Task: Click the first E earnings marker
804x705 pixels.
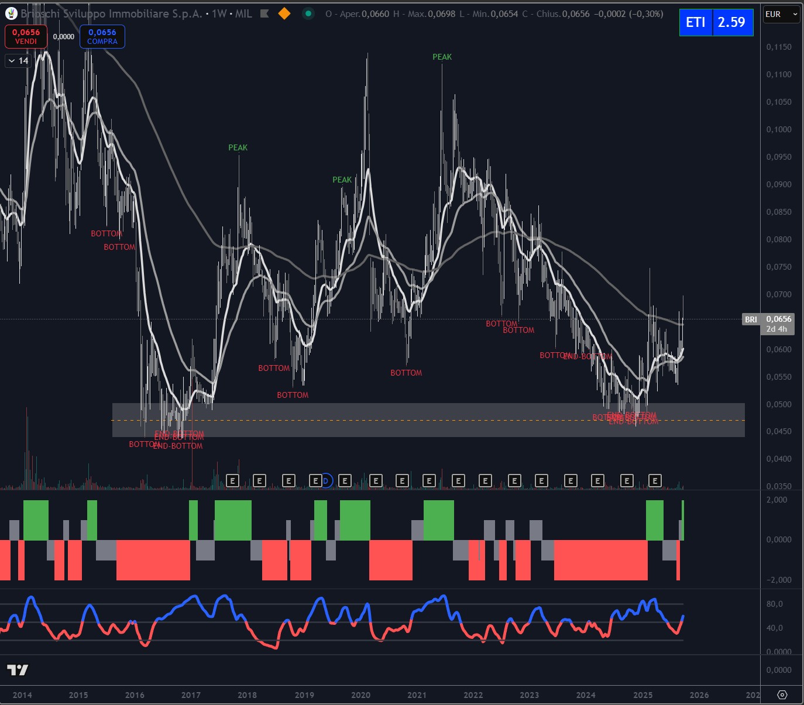Action: click(x=232, y=481)
